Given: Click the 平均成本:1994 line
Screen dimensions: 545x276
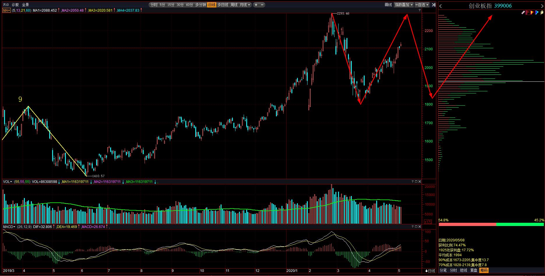Looking at the screenshot, I should pos(450,255).
